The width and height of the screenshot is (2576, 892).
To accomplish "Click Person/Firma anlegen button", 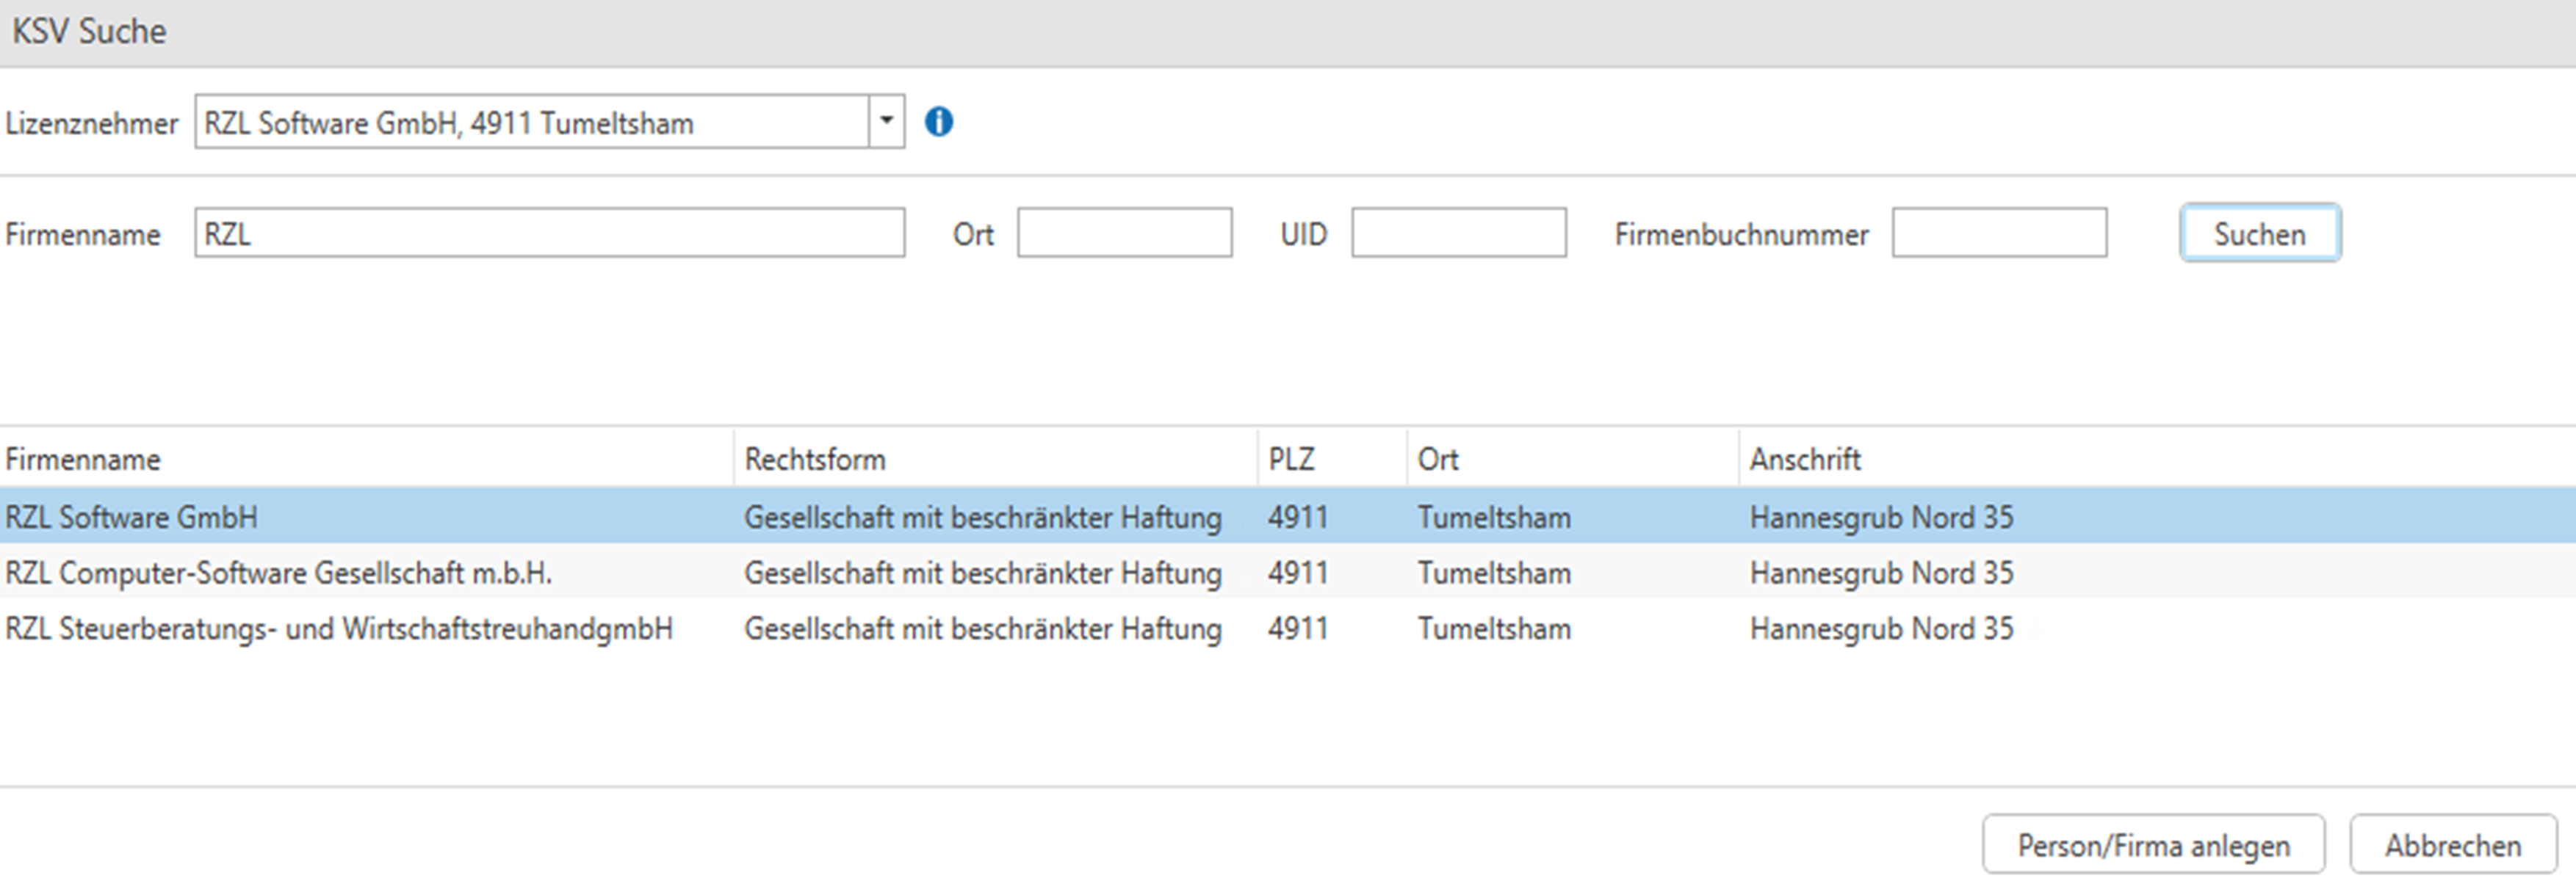I will pyautogui.click(x=2153, y=845).
